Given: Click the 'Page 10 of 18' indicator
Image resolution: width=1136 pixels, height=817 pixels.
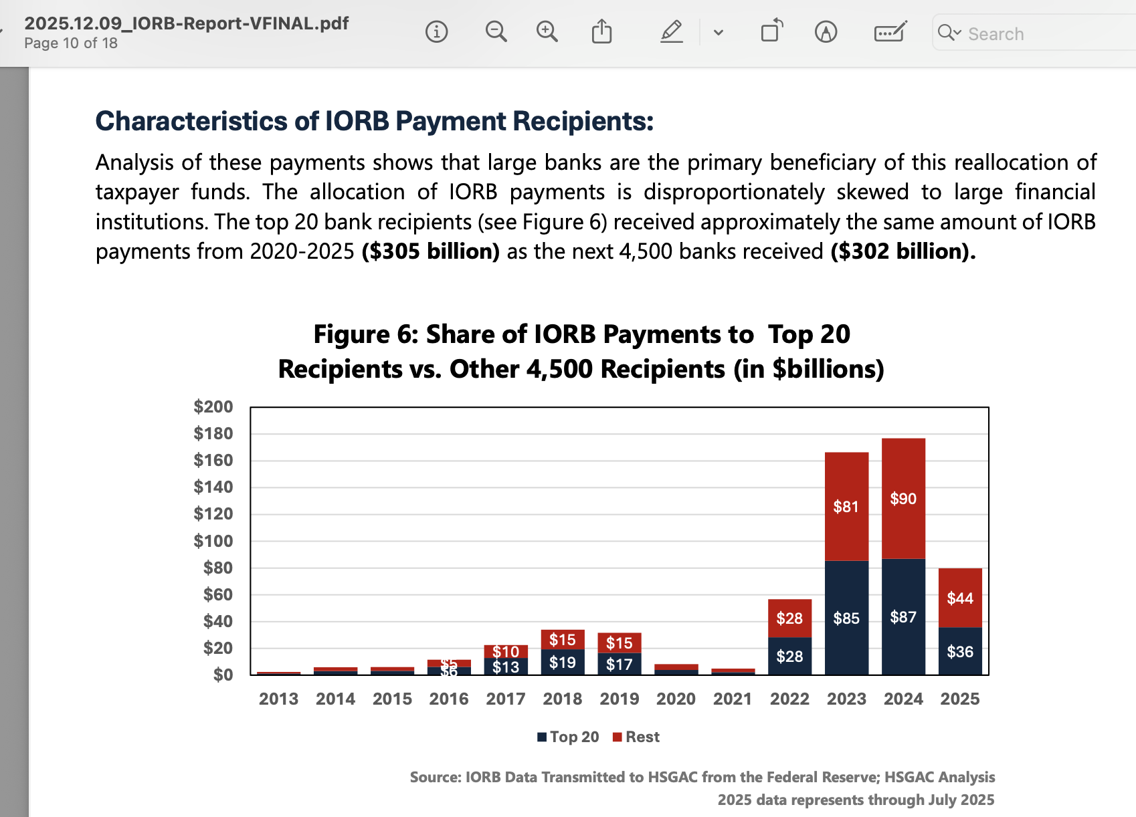Looking at the screenshot, I should point(71,43).
